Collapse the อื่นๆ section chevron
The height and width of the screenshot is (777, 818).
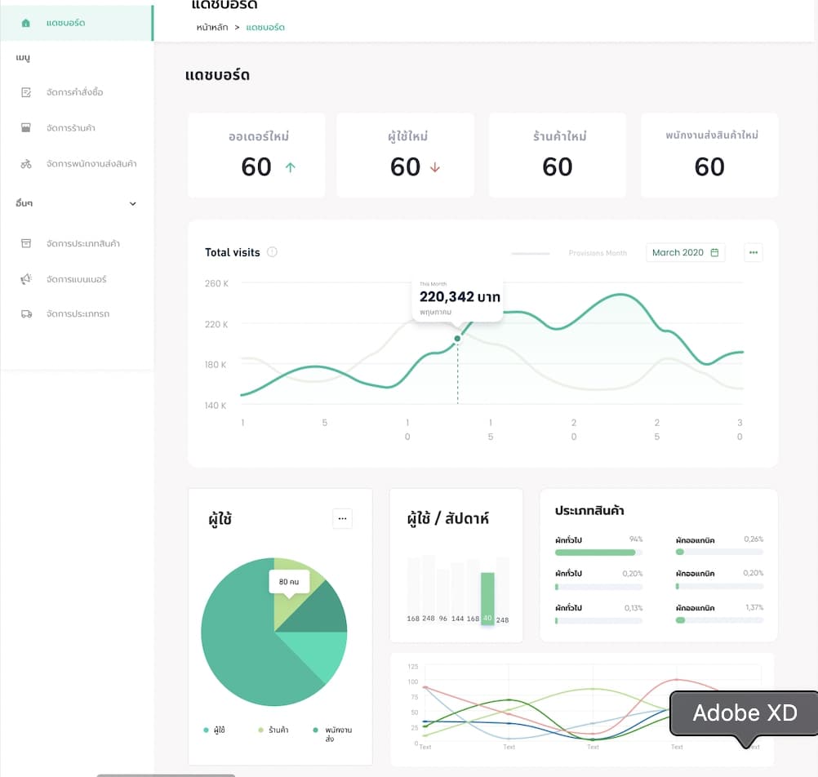(x=132, y=204)
